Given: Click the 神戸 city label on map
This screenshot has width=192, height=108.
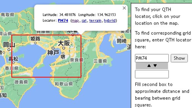Looking at the screenshot, I should coord(53,53).
